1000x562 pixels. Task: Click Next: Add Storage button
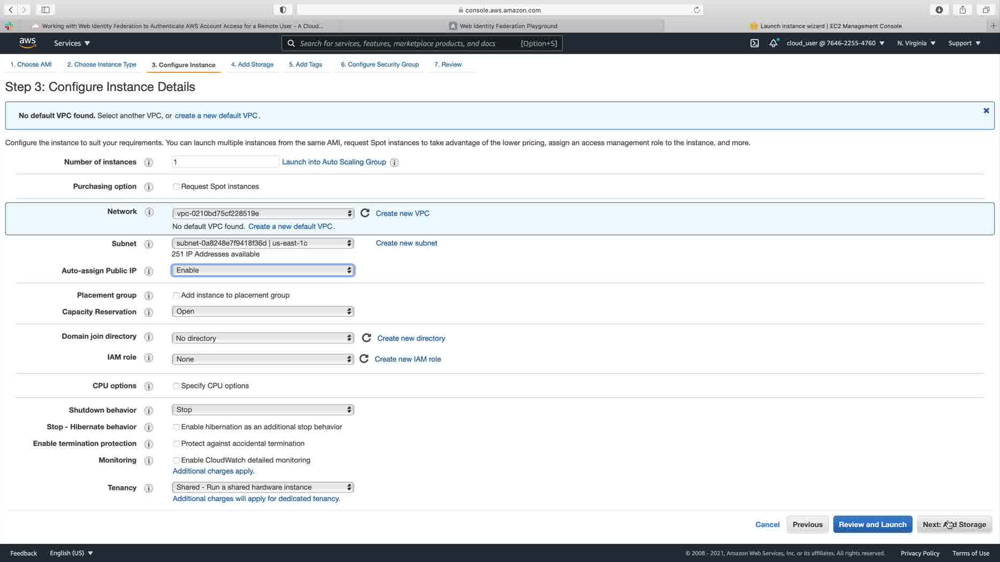(954, 525)
